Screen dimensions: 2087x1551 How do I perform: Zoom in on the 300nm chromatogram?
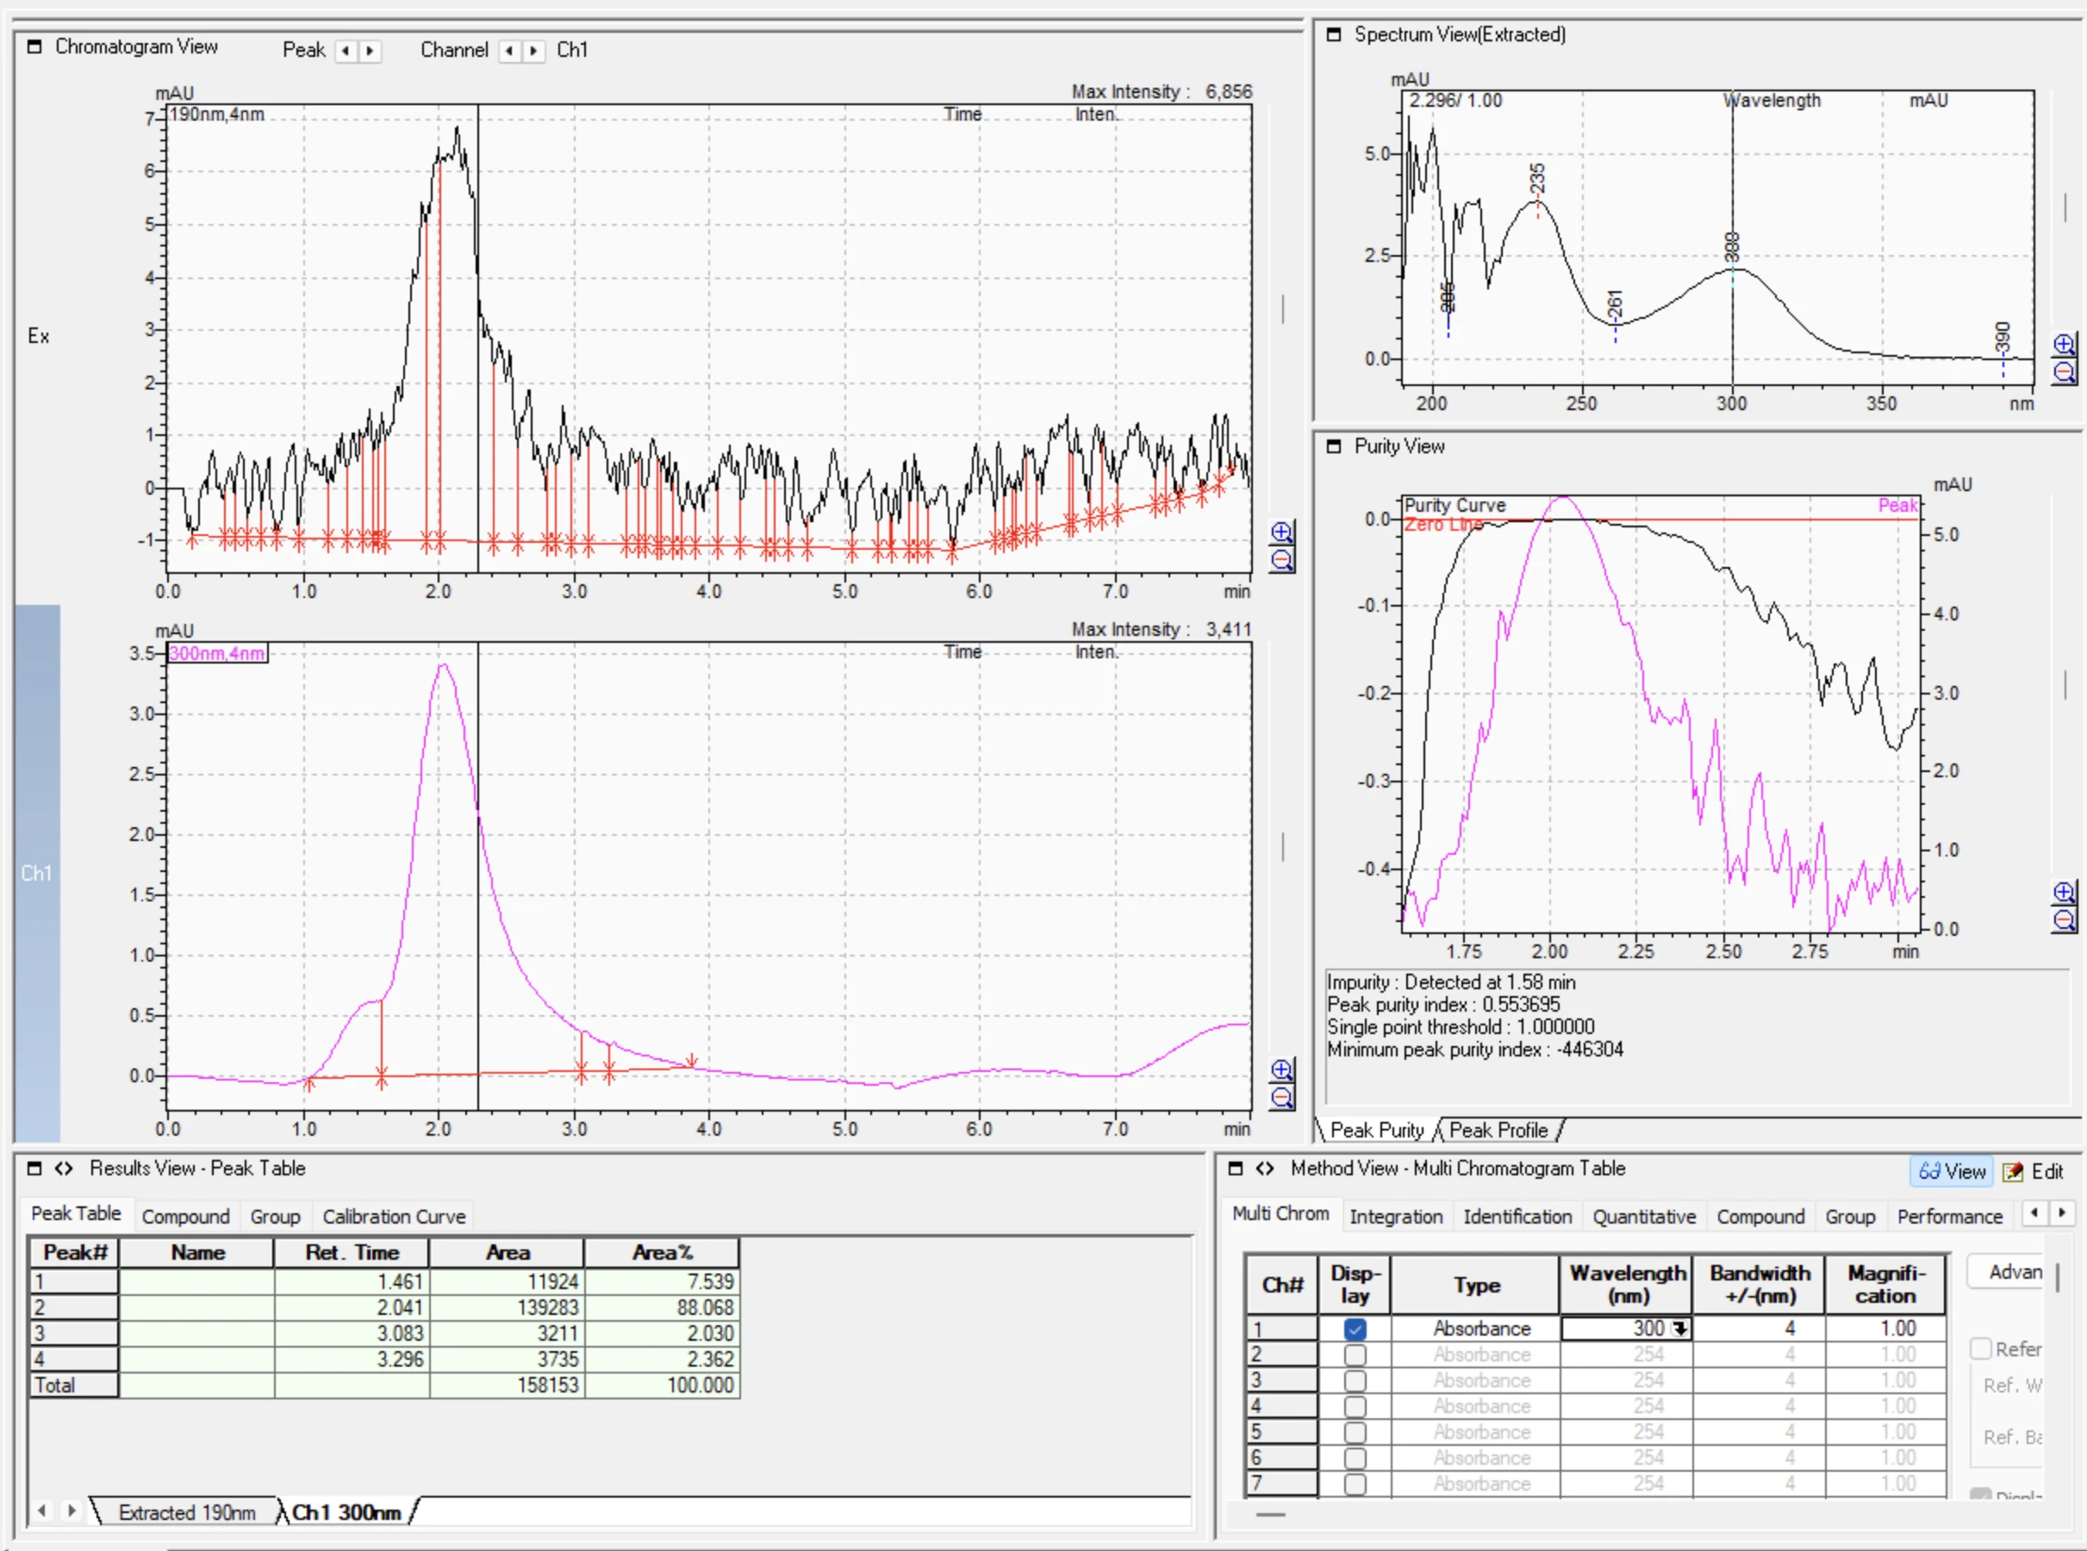click(1281, 1069)
